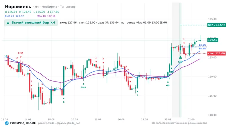Click the 23.08 date axis label
Image resolution: width=226 pixels, height=127 pixels.
tap(98, 119)
